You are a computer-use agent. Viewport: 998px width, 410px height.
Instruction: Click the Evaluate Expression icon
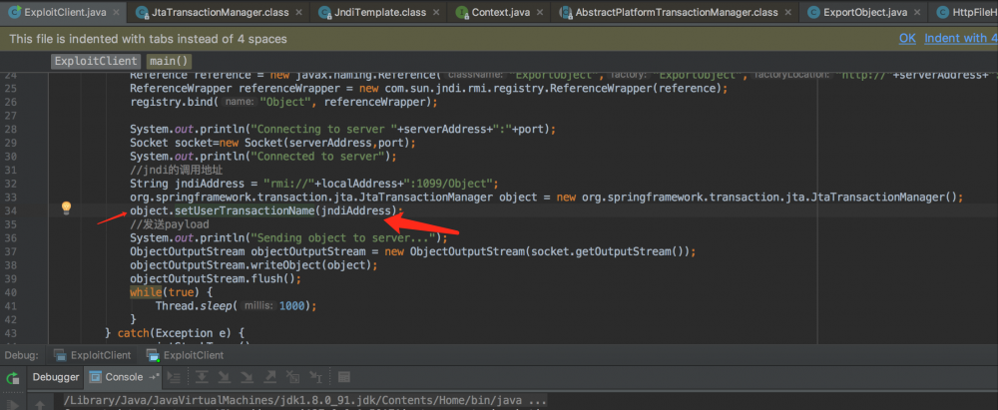tap(343, 377)
